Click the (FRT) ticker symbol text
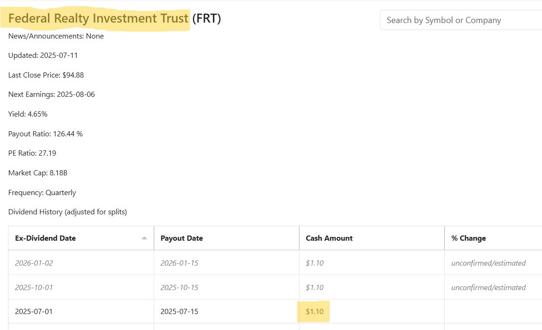The height and width of the screenshot is (330, 542). coord(206,18)
